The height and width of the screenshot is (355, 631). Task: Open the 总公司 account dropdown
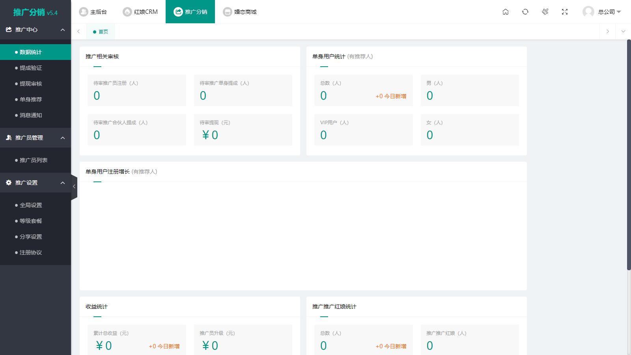point(609,12)
